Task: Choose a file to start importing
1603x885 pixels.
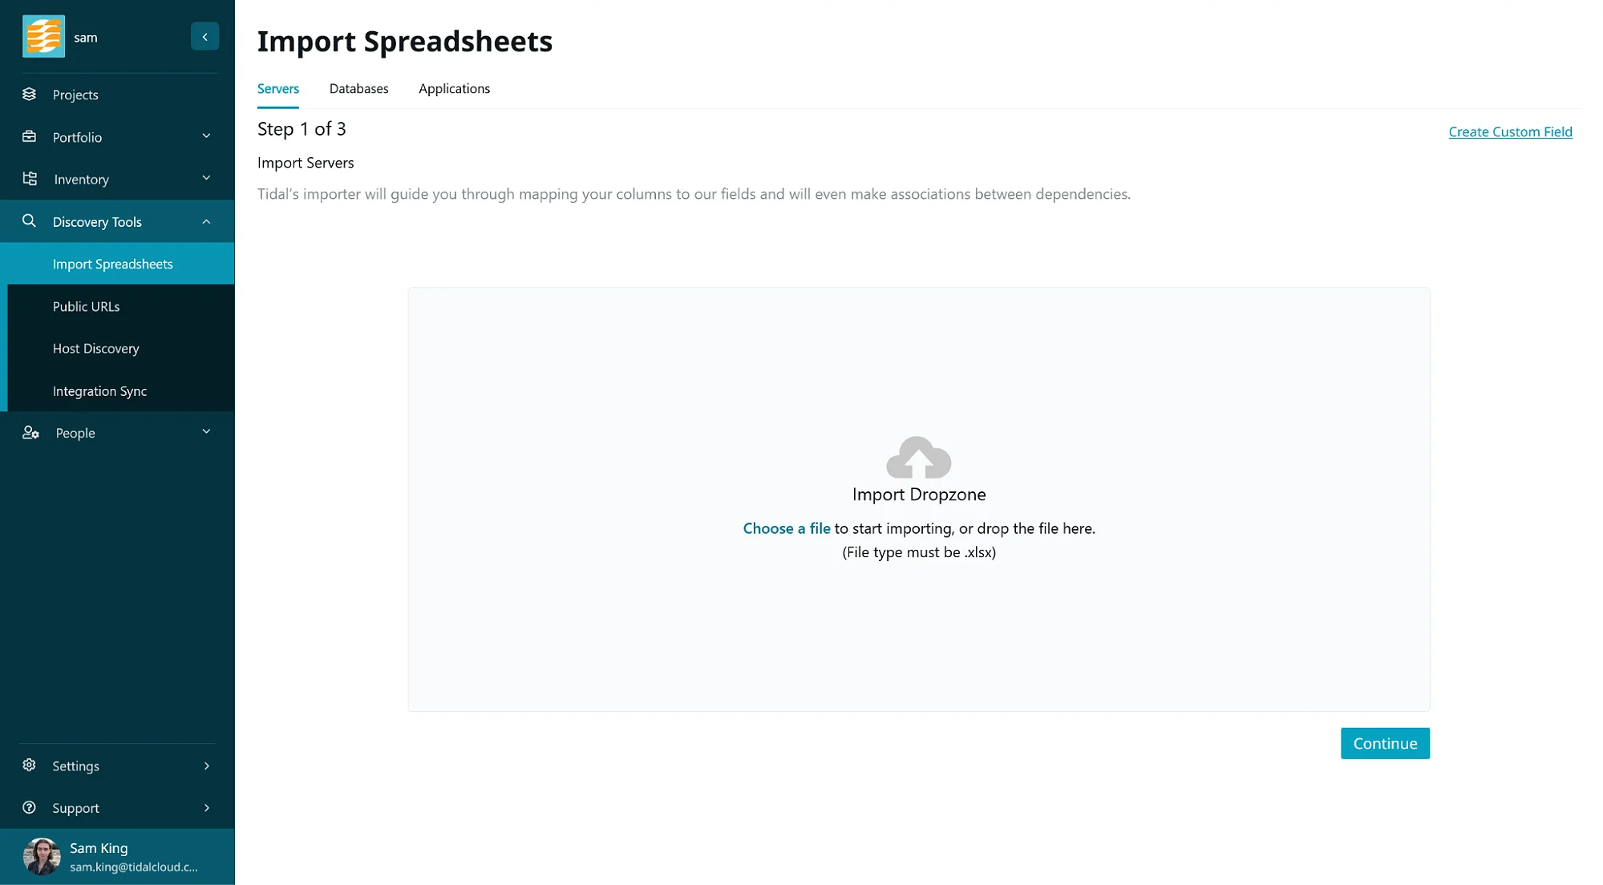Action: point(787,527)
